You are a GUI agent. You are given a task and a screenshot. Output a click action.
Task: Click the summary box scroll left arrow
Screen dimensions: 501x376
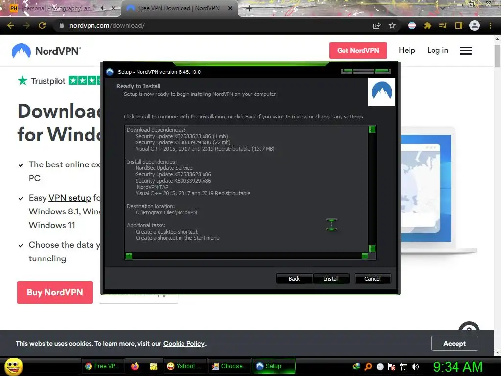[129, 256]
